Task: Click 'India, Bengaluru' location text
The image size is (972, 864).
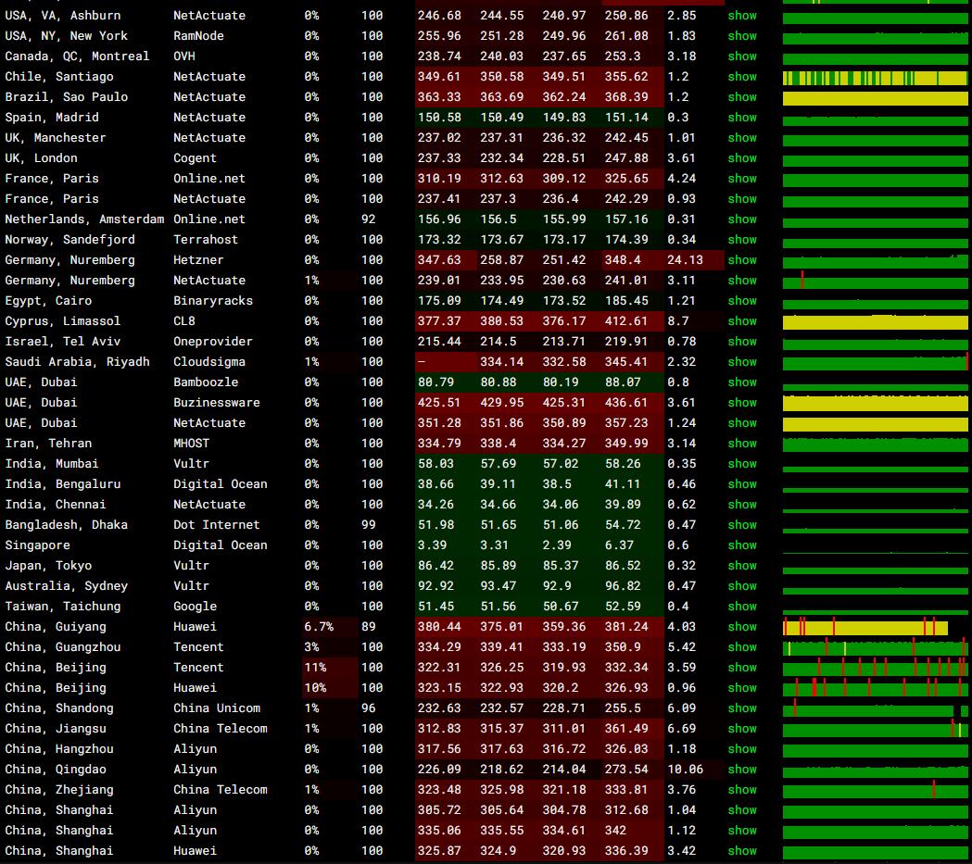Action: [63, 484]
